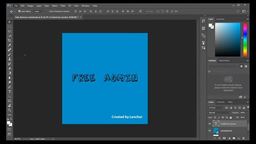This screenshot has width=256, height=144.
Task: Select the Eyedropper tool
Action: pyautogui.click(x=10, y=45)
